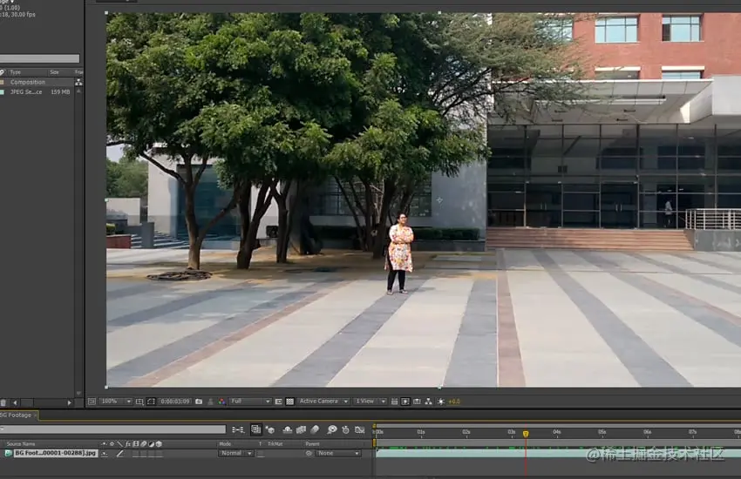Click parent pick whip spiral icon
This screenshot has height=479, width=741.
(309, 453)
